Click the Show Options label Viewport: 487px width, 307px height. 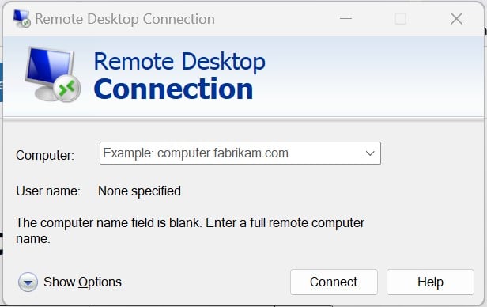tap(82, 282)
